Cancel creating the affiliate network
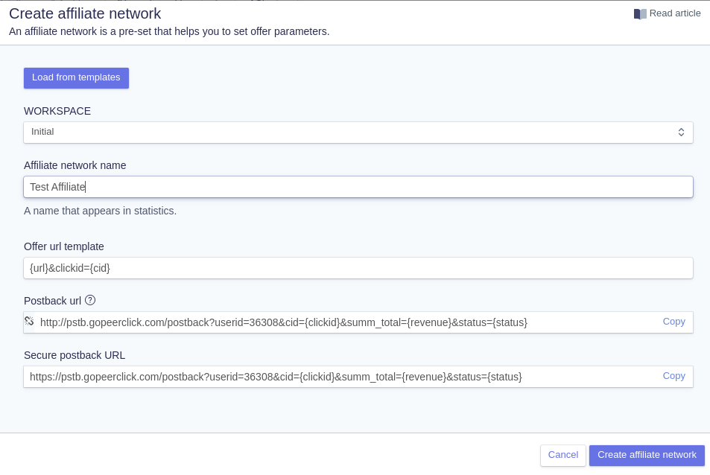710x475 pixels. pos(562,455)
